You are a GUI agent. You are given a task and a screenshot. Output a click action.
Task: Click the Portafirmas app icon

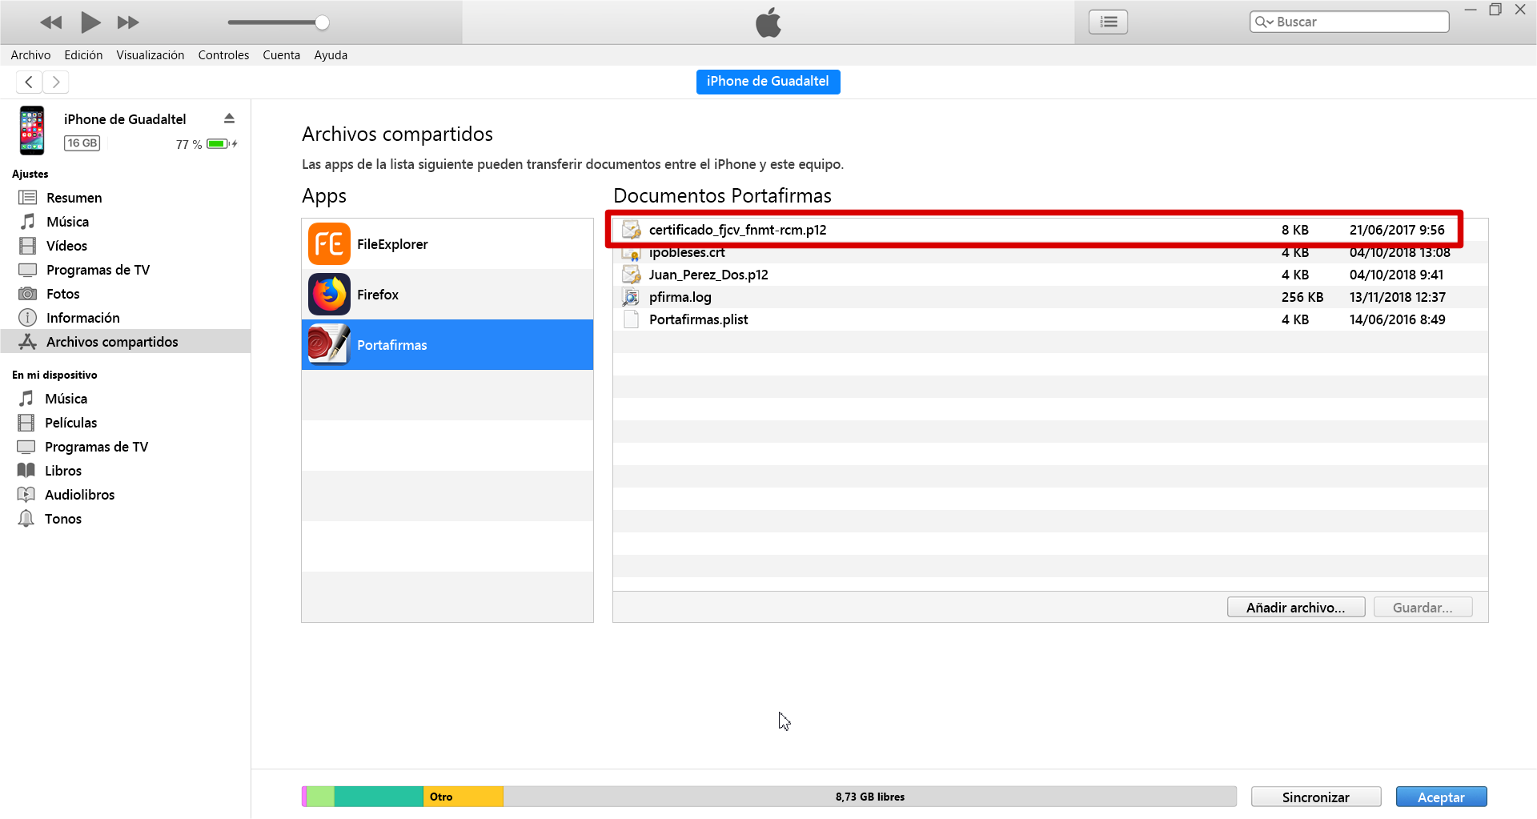[x=329, y=344]
